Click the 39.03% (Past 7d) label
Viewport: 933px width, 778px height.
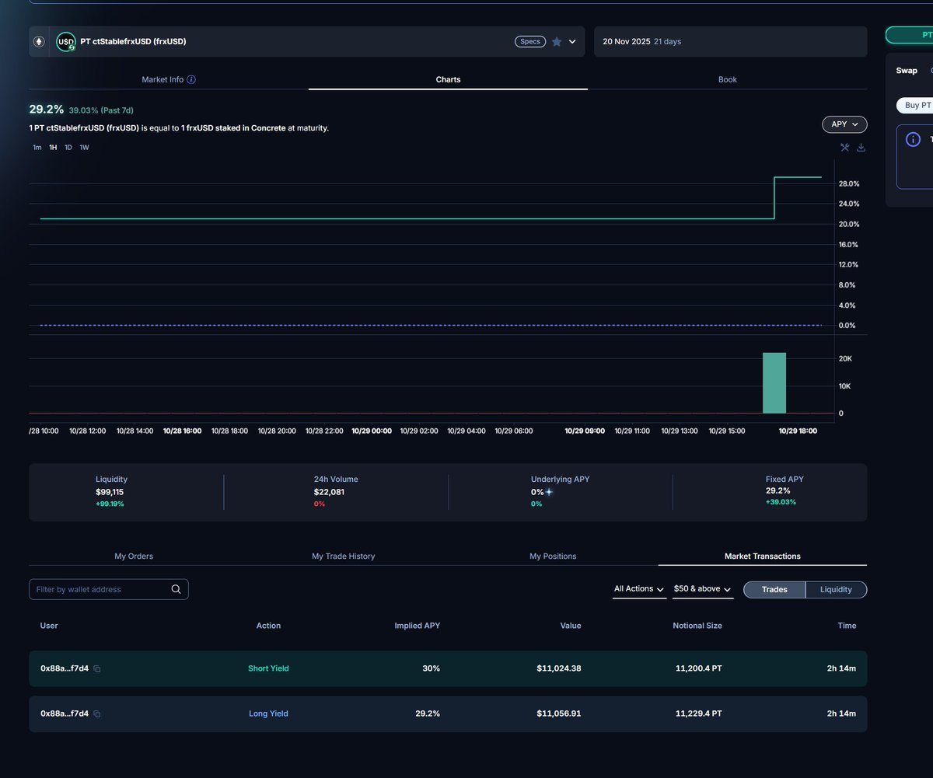(101, 110)
